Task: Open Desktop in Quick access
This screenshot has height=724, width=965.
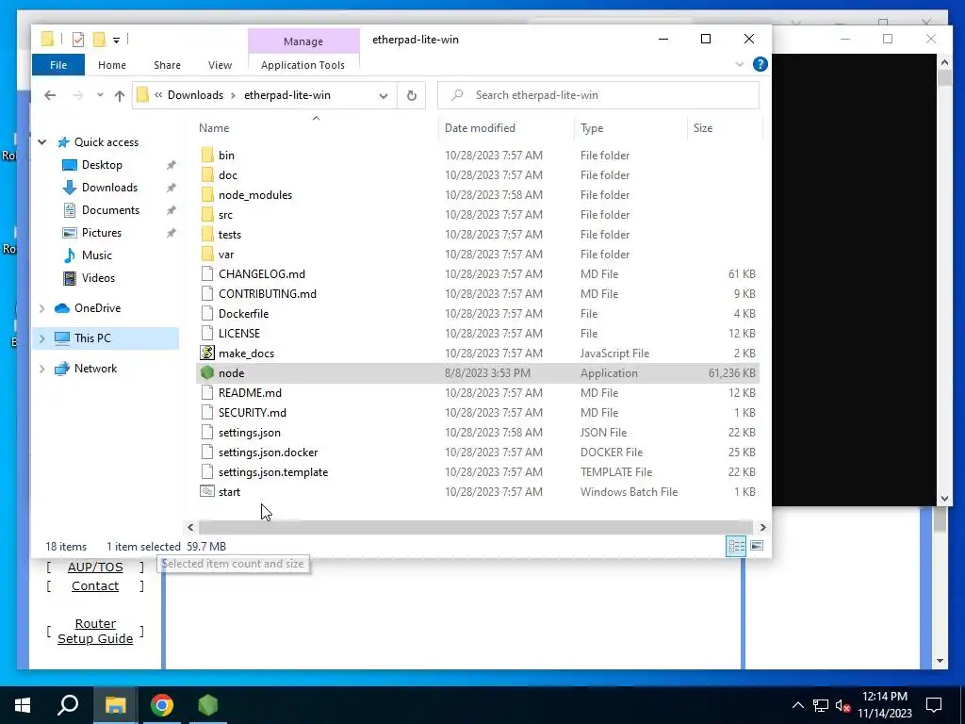Action: coord(102,165)
